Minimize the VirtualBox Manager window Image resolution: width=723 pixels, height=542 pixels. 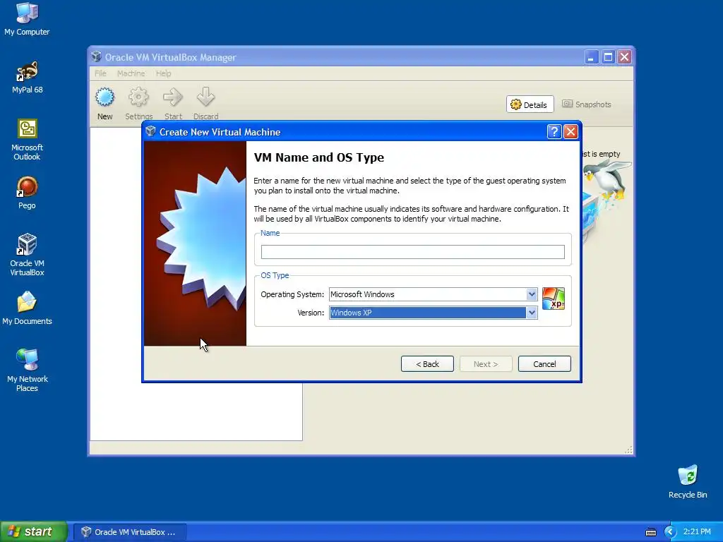tap(591, 57)
